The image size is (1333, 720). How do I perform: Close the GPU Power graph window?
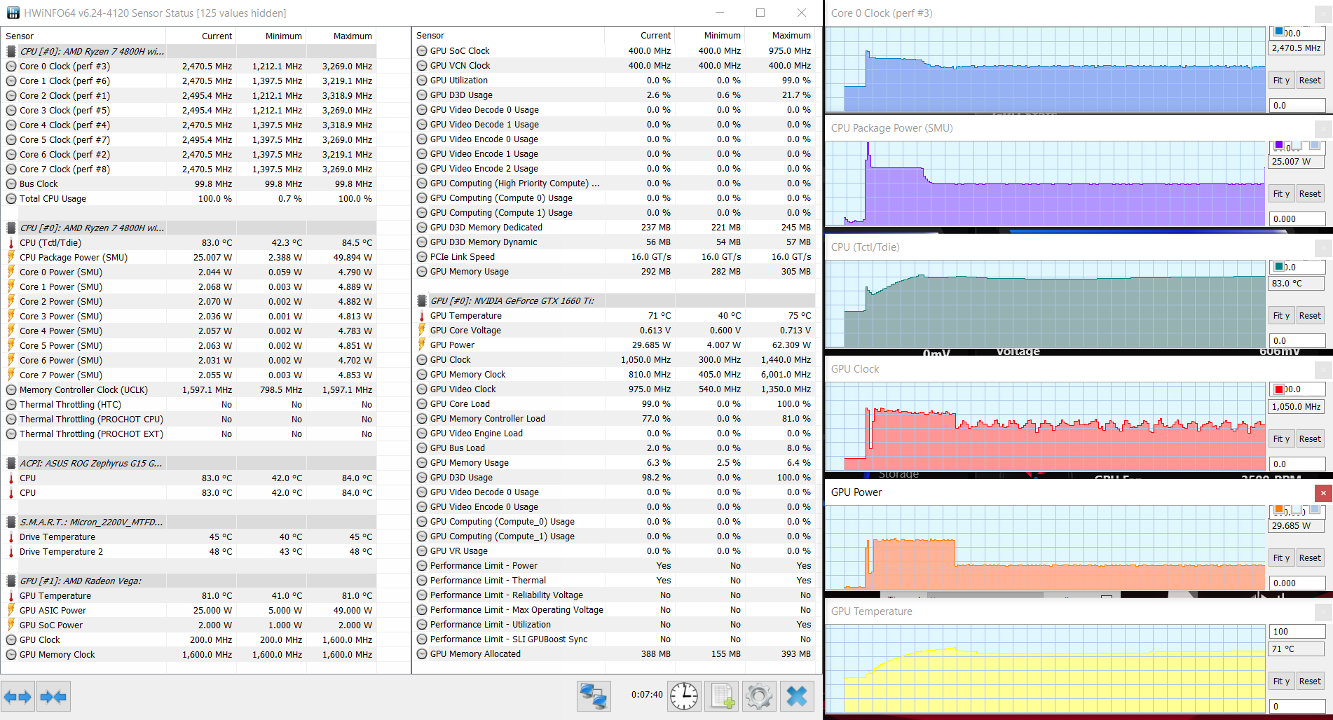click(x=1323, y=492)
